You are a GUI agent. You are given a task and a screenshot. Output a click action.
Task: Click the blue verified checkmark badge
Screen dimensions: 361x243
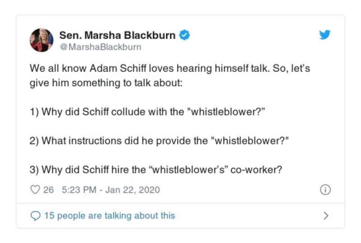(184, 35)
